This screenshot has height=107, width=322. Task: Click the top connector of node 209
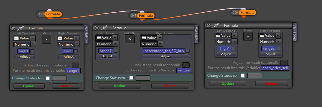point(243,9)
